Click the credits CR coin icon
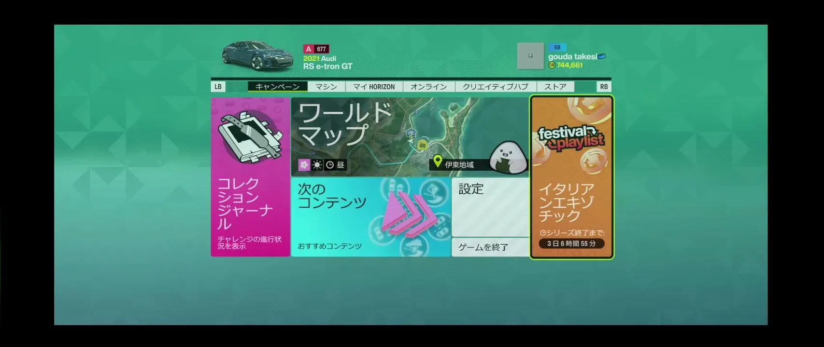 click(x=552, y=65)
